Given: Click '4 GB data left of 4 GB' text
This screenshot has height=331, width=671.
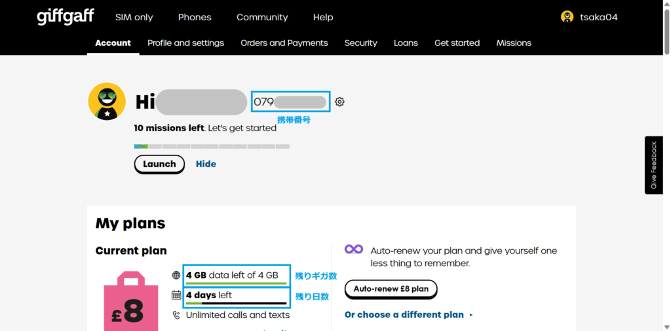Looking at the screenshot, I should pyautogui.click(x=232, y=275).
